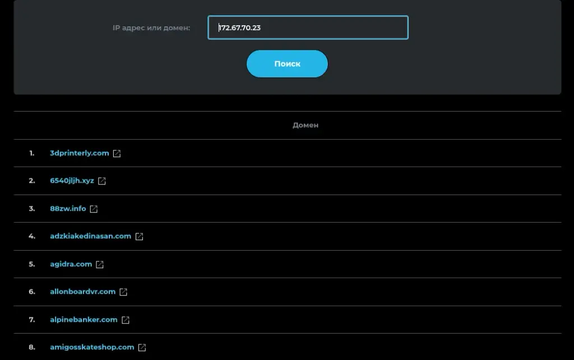This screenshot has height=360, width=574.
Task: Open the 6540jljh.xyz domain link
Action: point(72,181)
